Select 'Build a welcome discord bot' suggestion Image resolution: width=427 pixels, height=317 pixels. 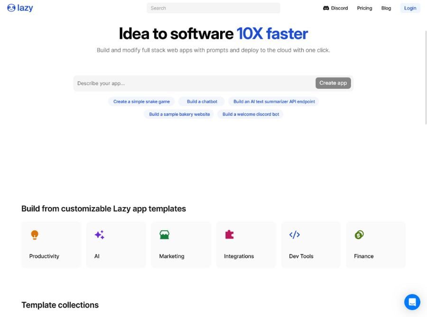tap(251, 114)
